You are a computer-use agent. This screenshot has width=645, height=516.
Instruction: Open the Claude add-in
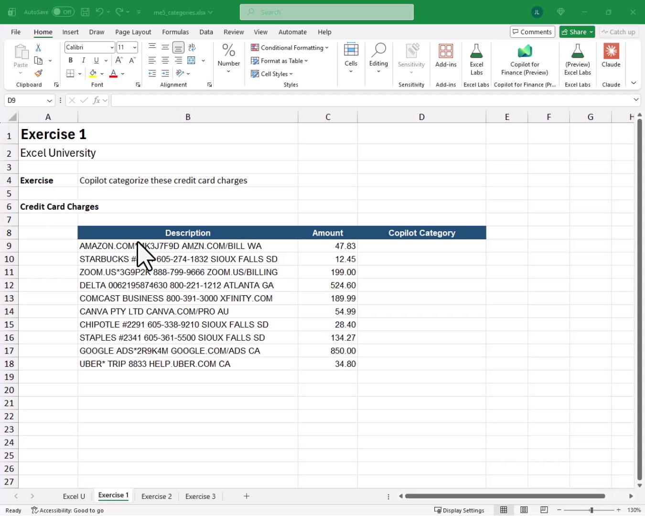coord(611,56)
